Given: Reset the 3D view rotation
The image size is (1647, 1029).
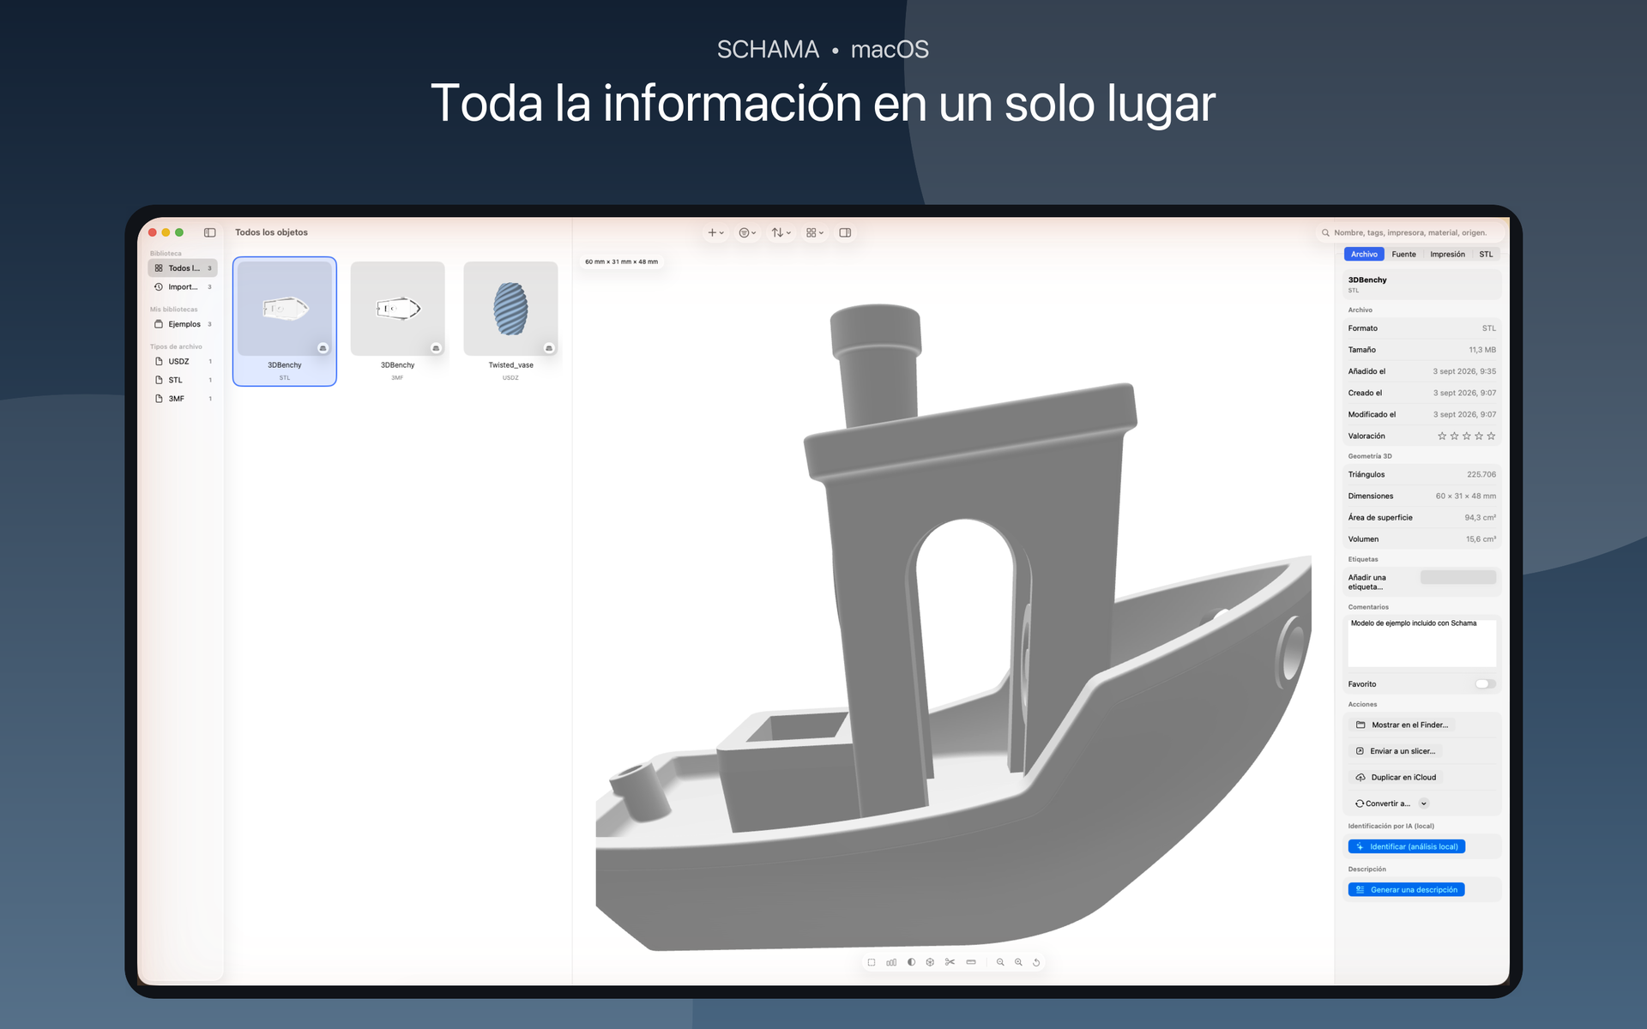Looking at the screenshot, I should pos(1036,962).
